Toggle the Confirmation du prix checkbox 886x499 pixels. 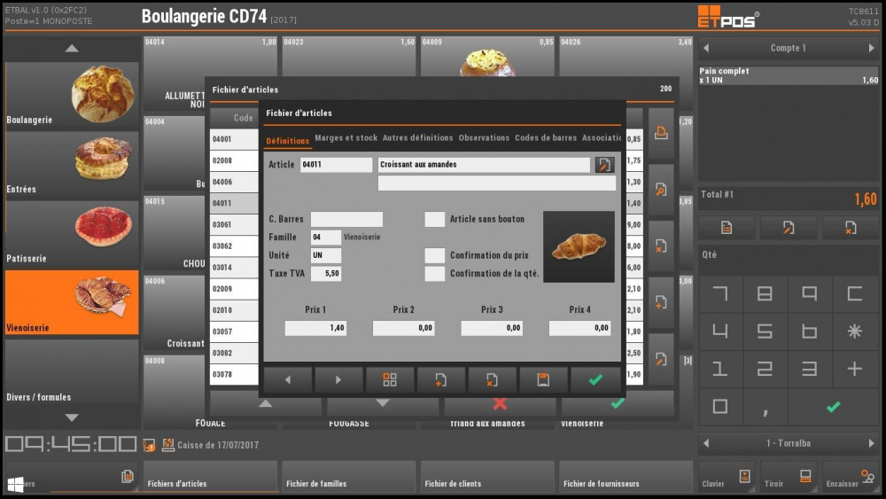click(434, 255)
